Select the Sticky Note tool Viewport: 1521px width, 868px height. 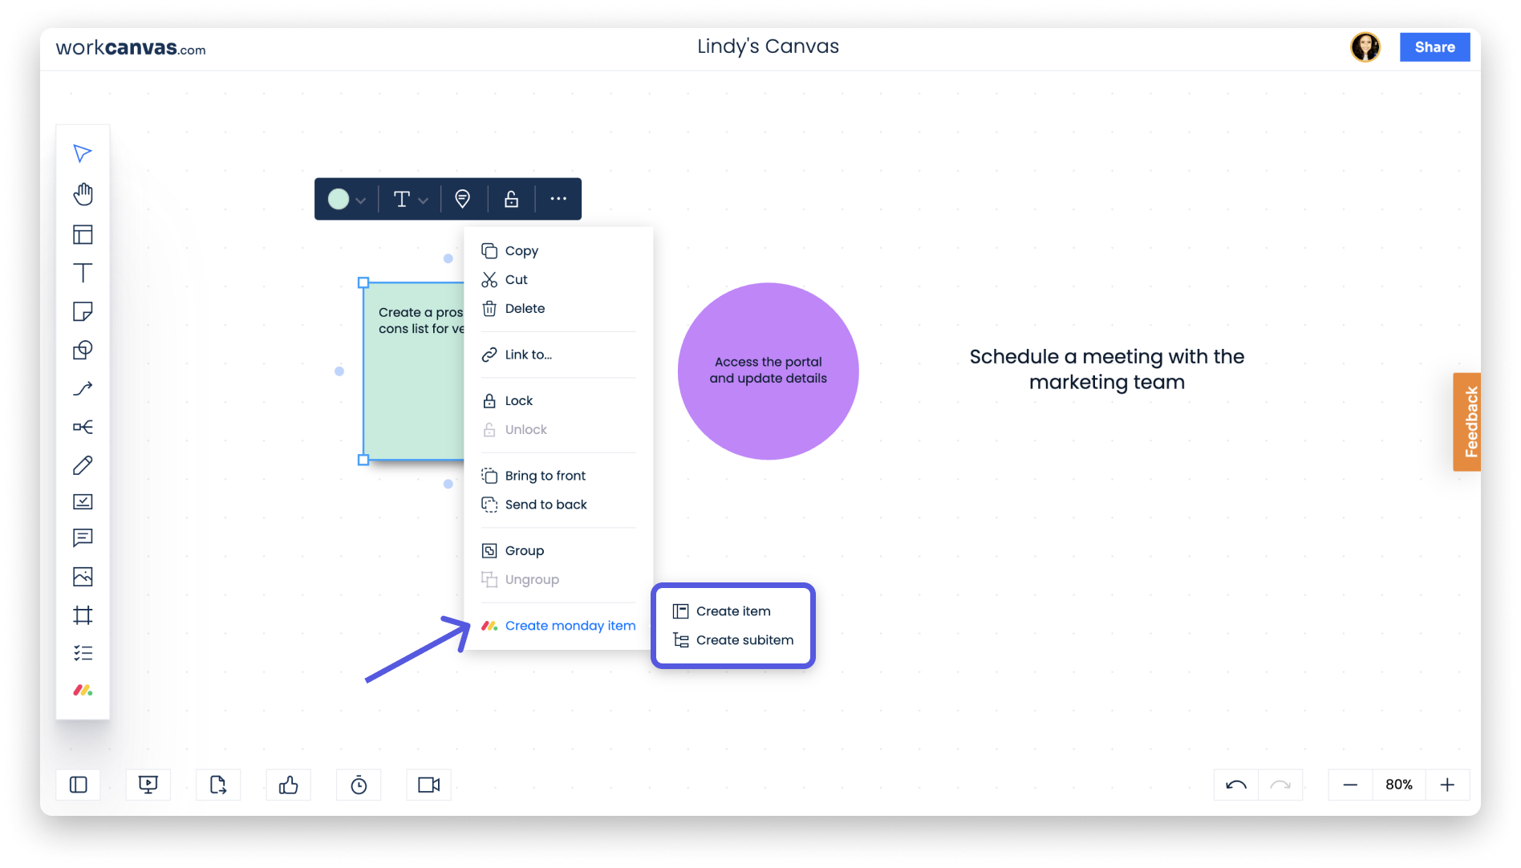83,311
